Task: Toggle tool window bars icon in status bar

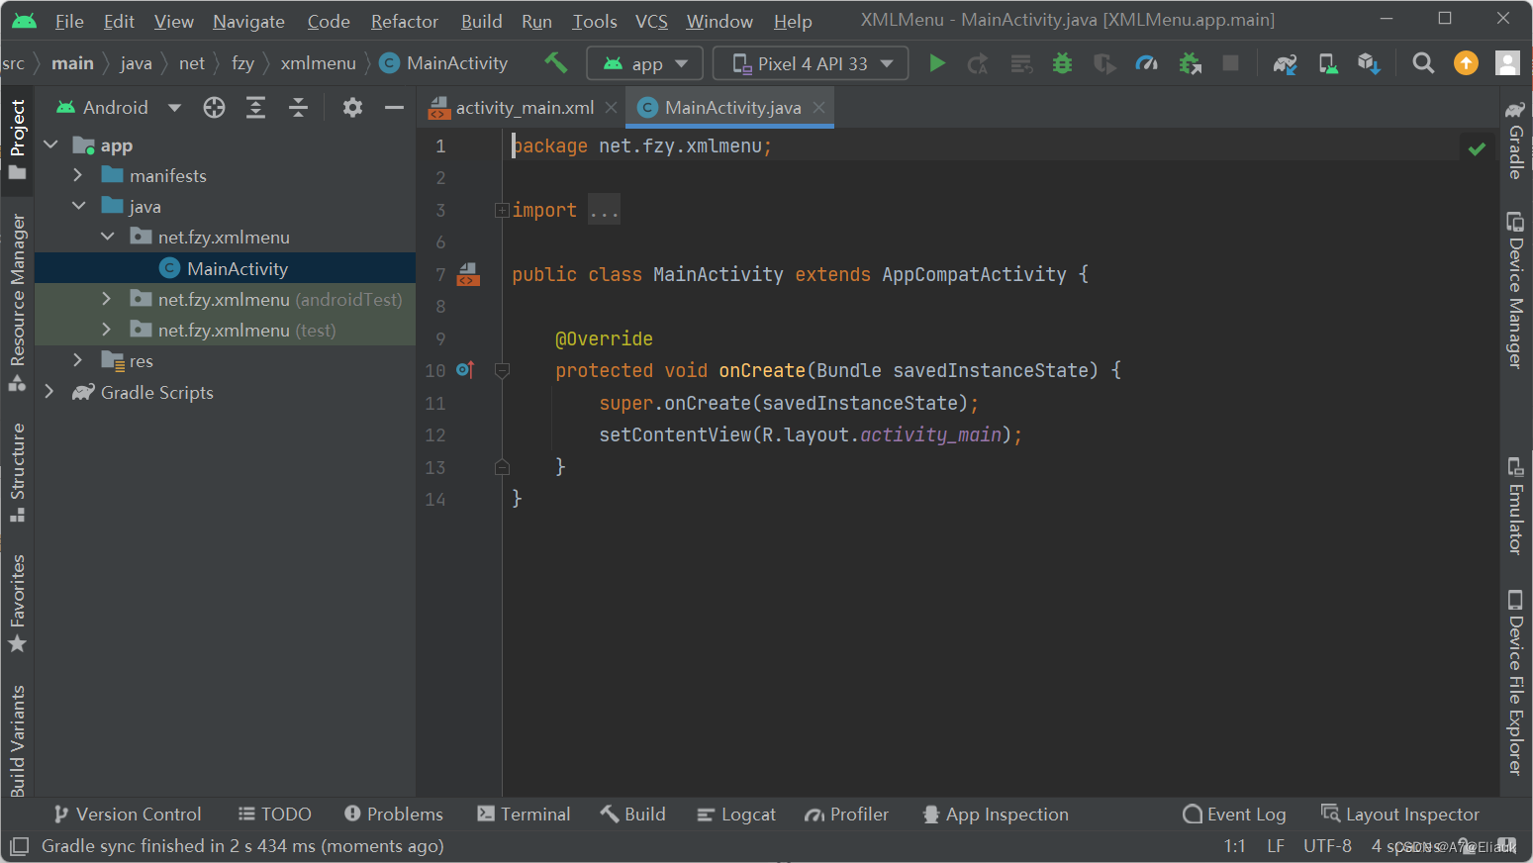Action: [19, 846]
